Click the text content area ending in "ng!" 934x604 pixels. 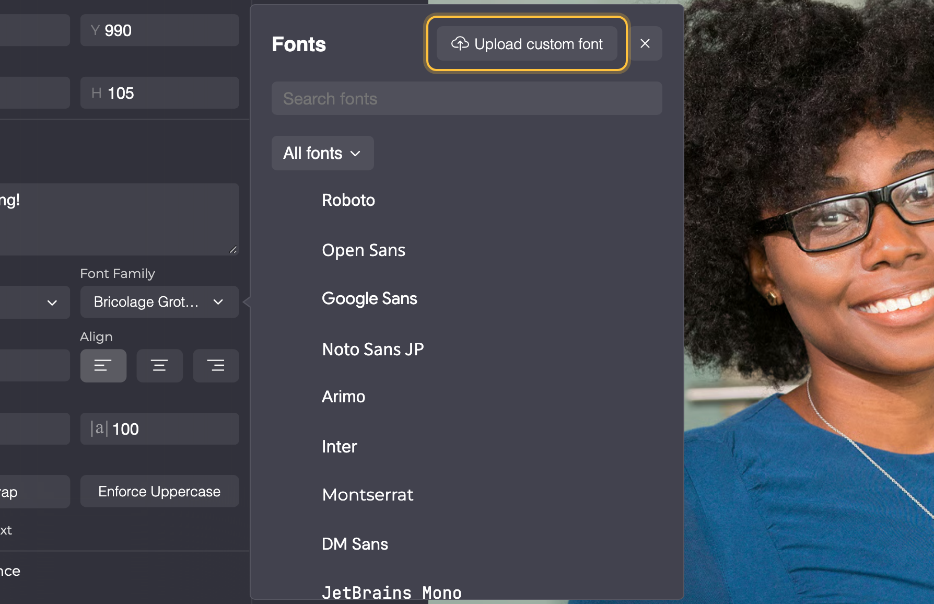[119, 219]
